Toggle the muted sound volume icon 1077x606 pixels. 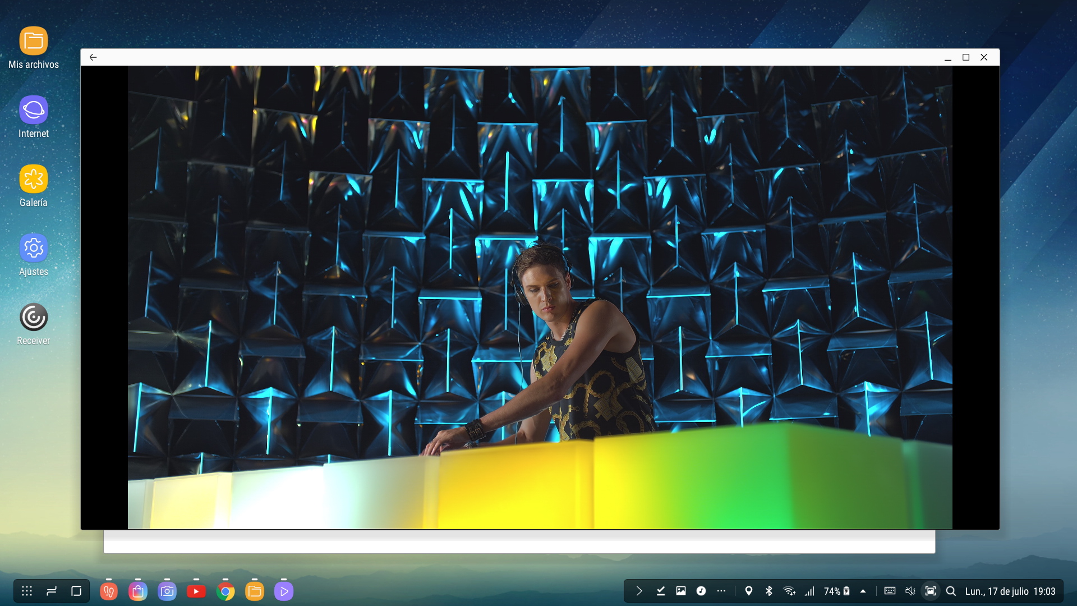[x=910, y=591]
